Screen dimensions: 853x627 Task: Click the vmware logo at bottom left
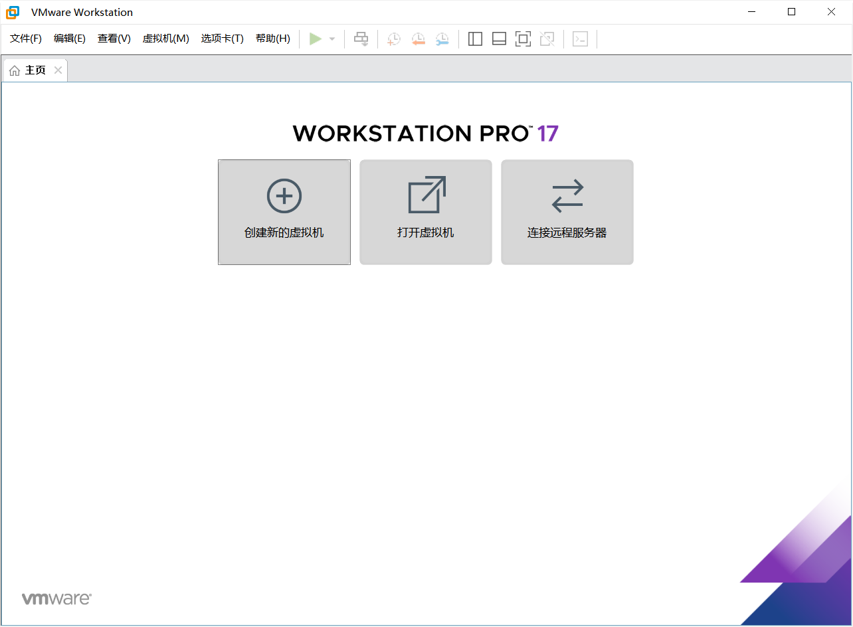pos(56,598)
